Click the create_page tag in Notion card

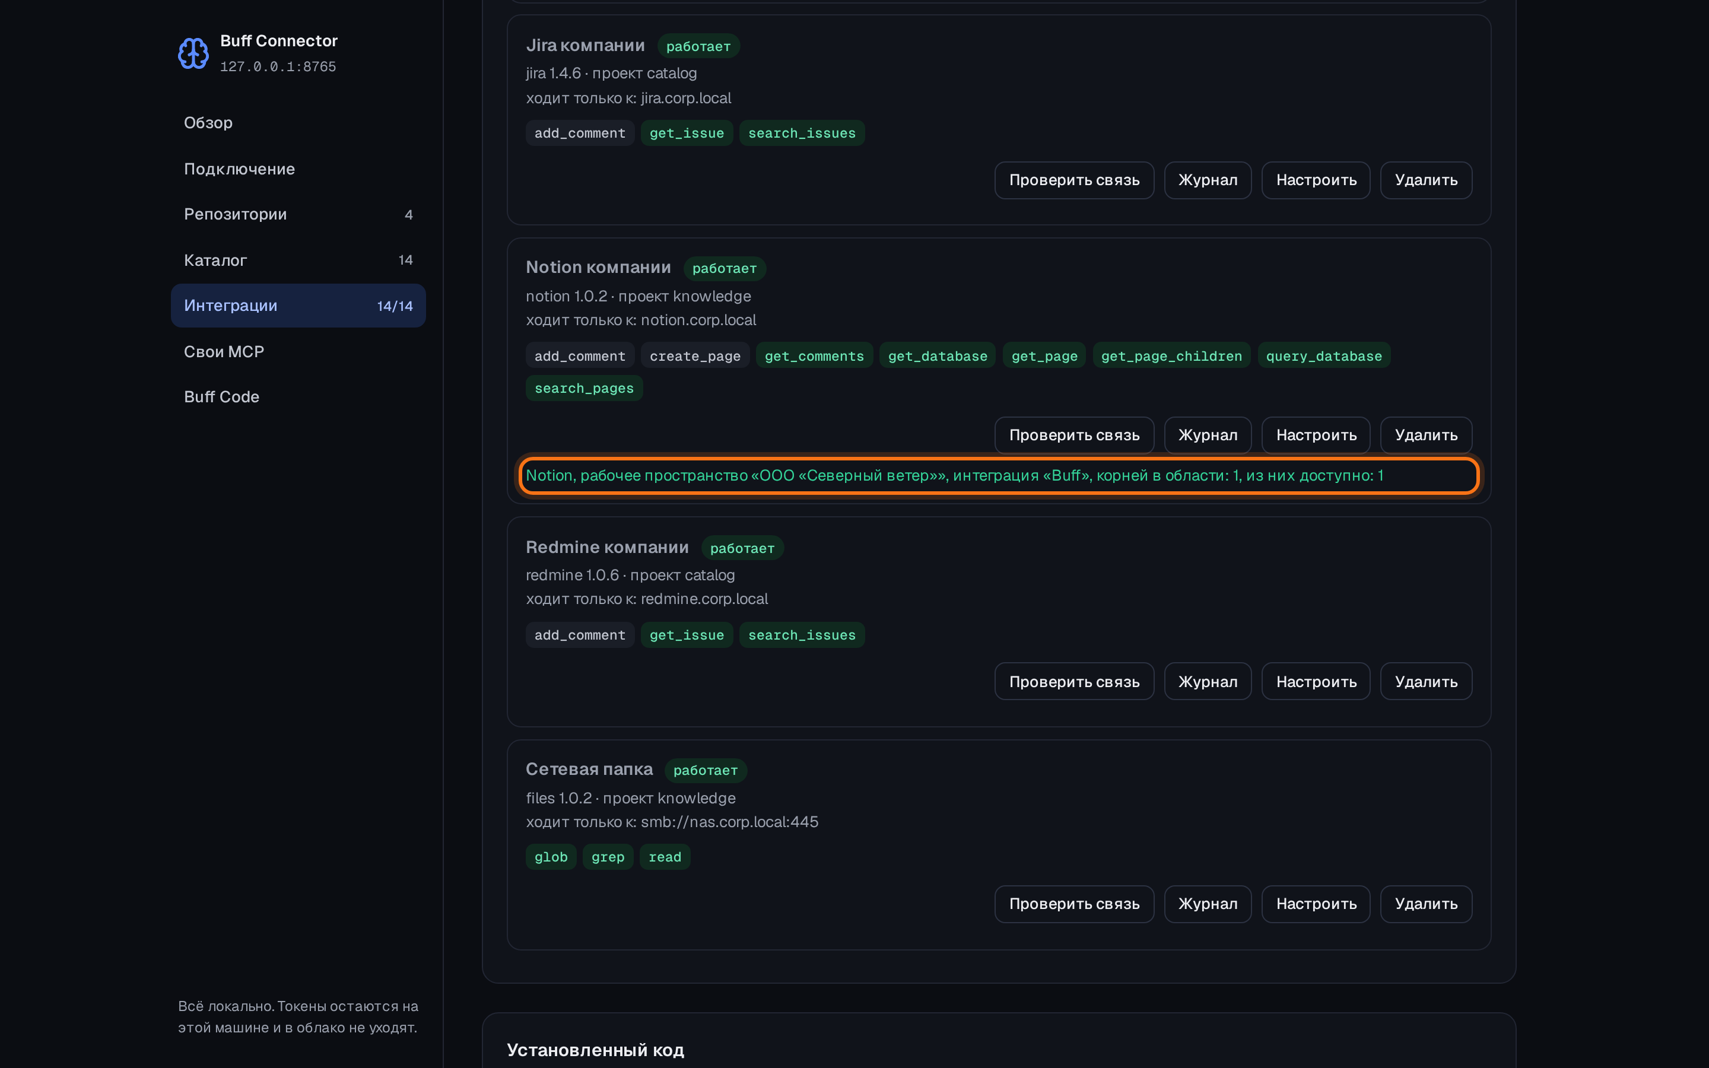695,356
